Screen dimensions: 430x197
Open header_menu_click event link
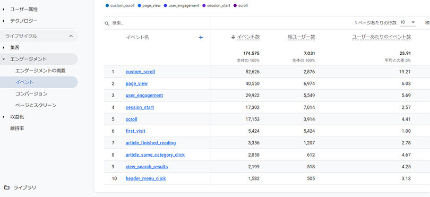pos(145,178)
